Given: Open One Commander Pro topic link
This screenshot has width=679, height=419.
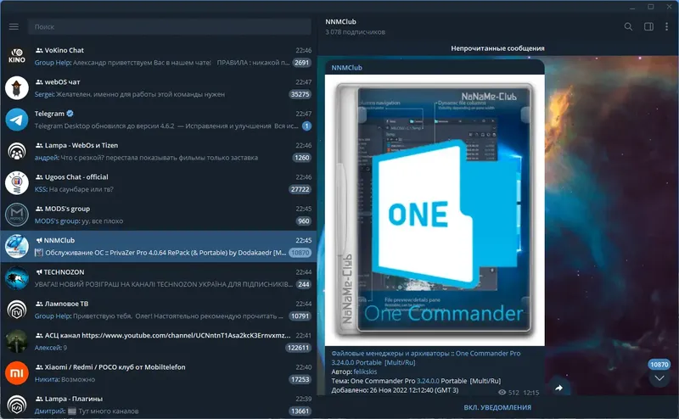Looking at the screenshot, I should pos(426,358).
